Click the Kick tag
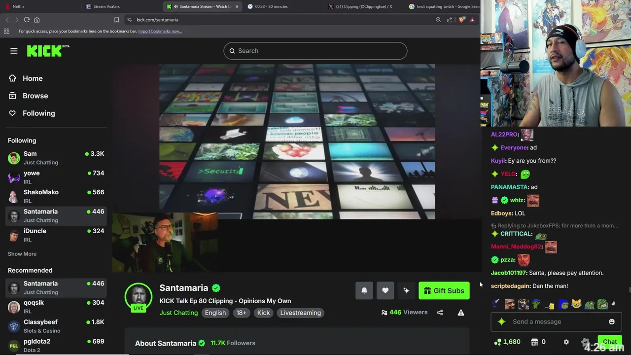The width and height of the screenshot is (631, 355). pyautogui.click(x=264, y=313)
